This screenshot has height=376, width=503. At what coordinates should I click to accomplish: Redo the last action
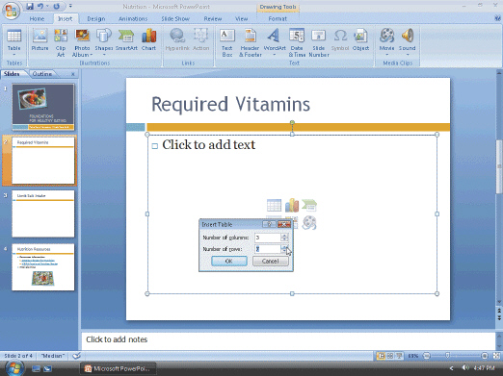(x=57, y=6)
